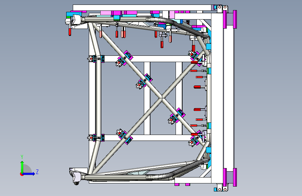
Task: Click the red origin dot of the triad
Action: (22, 174)
